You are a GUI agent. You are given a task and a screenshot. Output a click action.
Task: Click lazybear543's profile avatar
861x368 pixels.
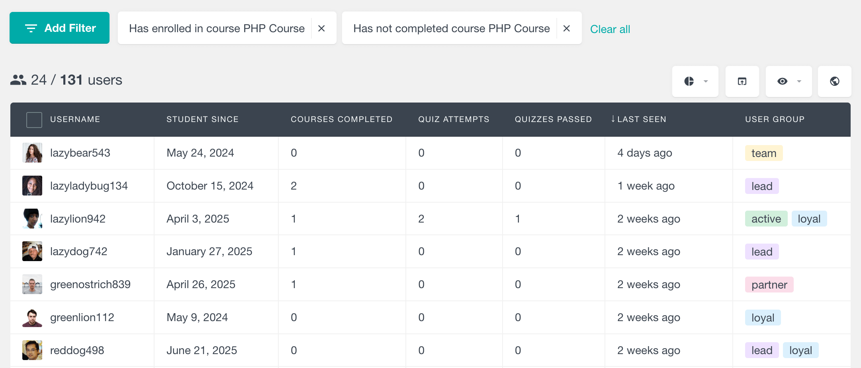[32, 153]
